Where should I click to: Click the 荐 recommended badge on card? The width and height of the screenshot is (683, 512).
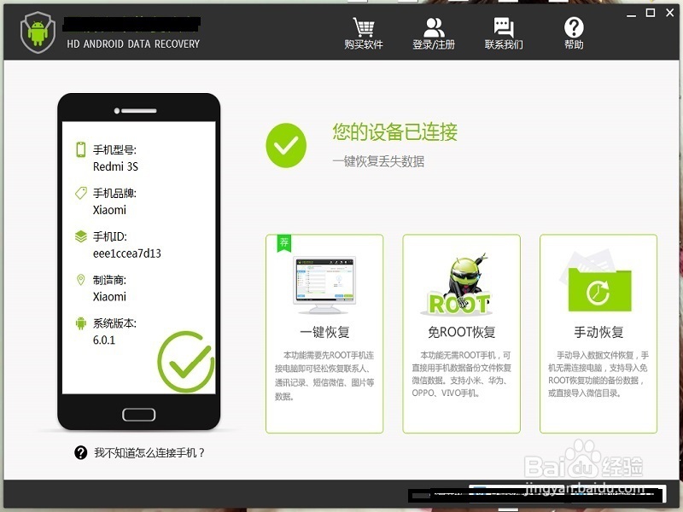(284, 242)
